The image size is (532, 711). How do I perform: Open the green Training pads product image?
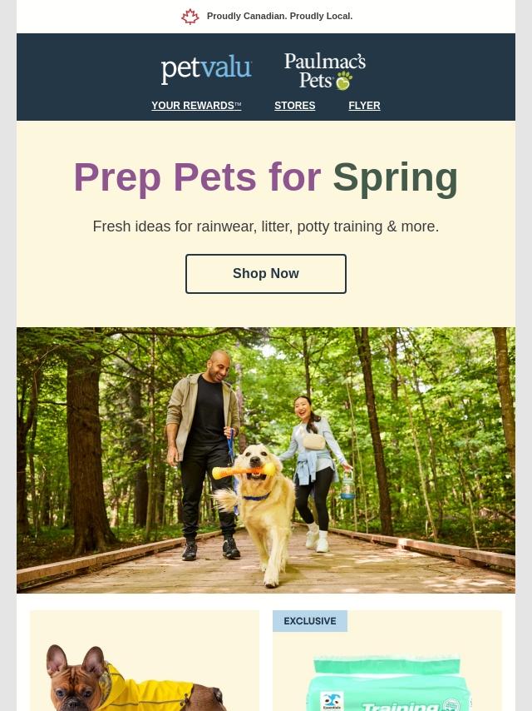coord(387,683)
